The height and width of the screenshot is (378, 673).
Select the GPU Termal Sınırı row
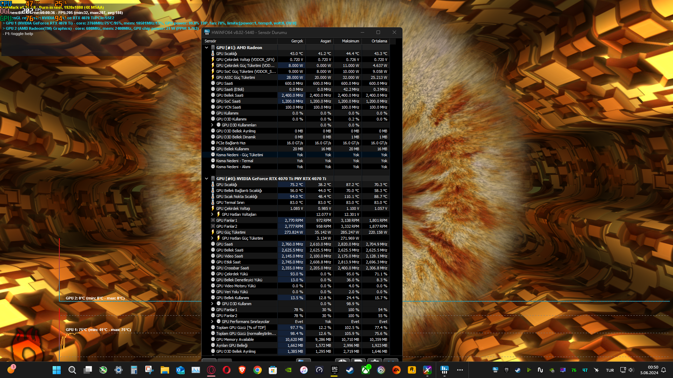(296, 202)
